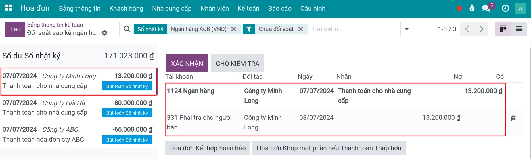The image size is (531, 159).
Task: Open Báo cáo menu
Action: click(280, 9)
